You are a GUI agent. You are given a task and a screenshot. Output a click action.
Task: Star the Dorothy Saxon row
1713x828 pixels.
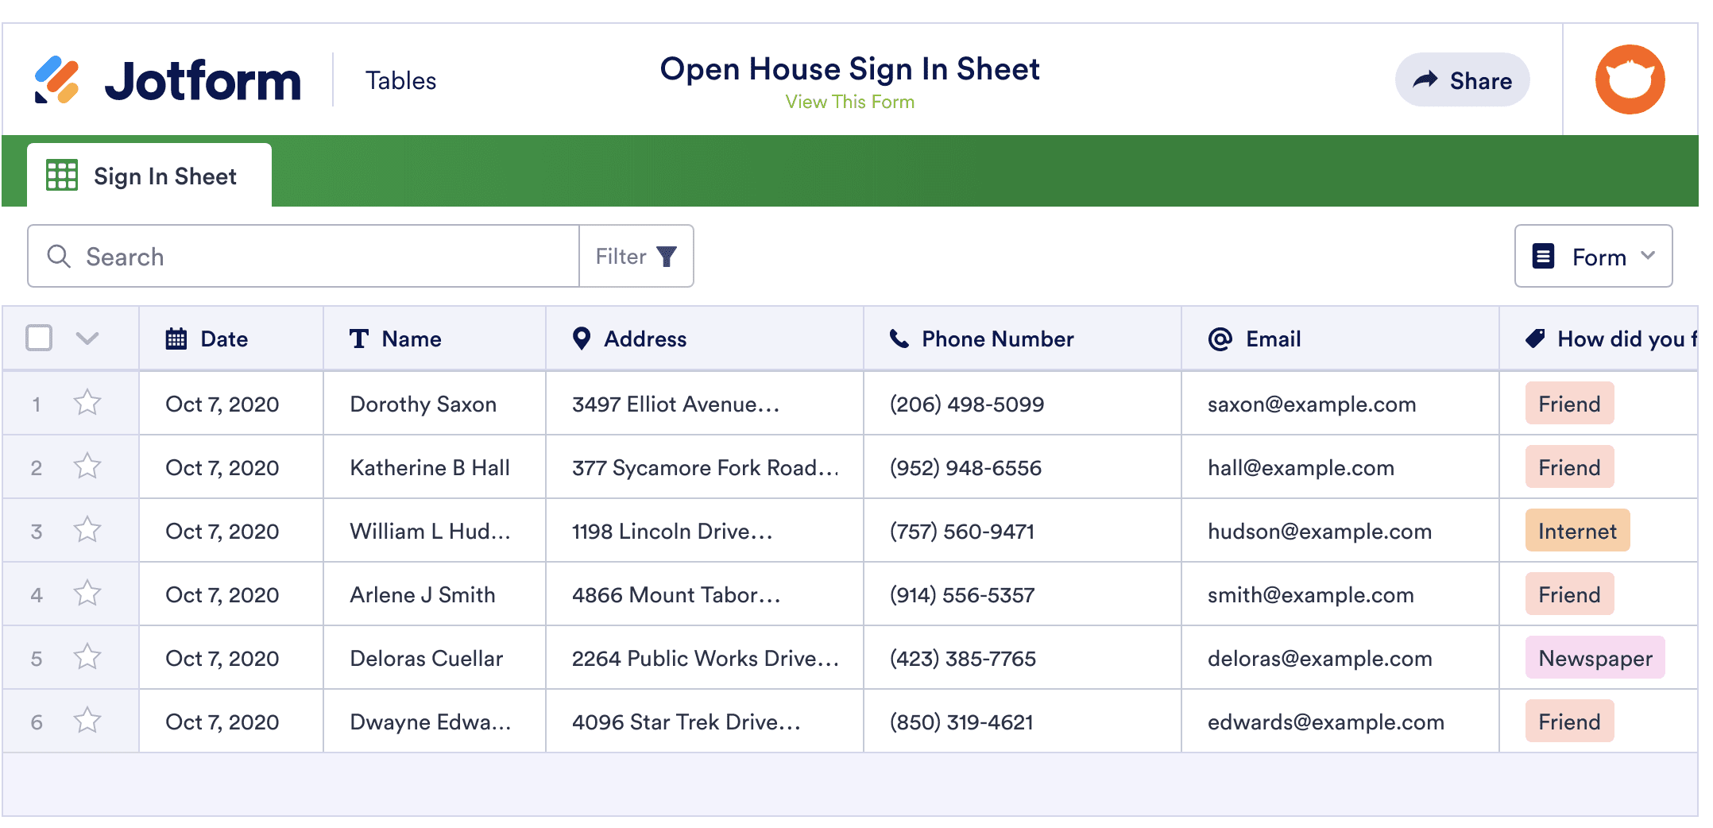point(87,403)
